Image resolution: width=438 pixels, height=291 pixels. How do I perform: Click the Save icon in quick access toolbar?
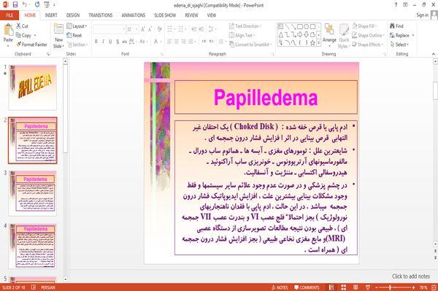(x=15, y=4)
